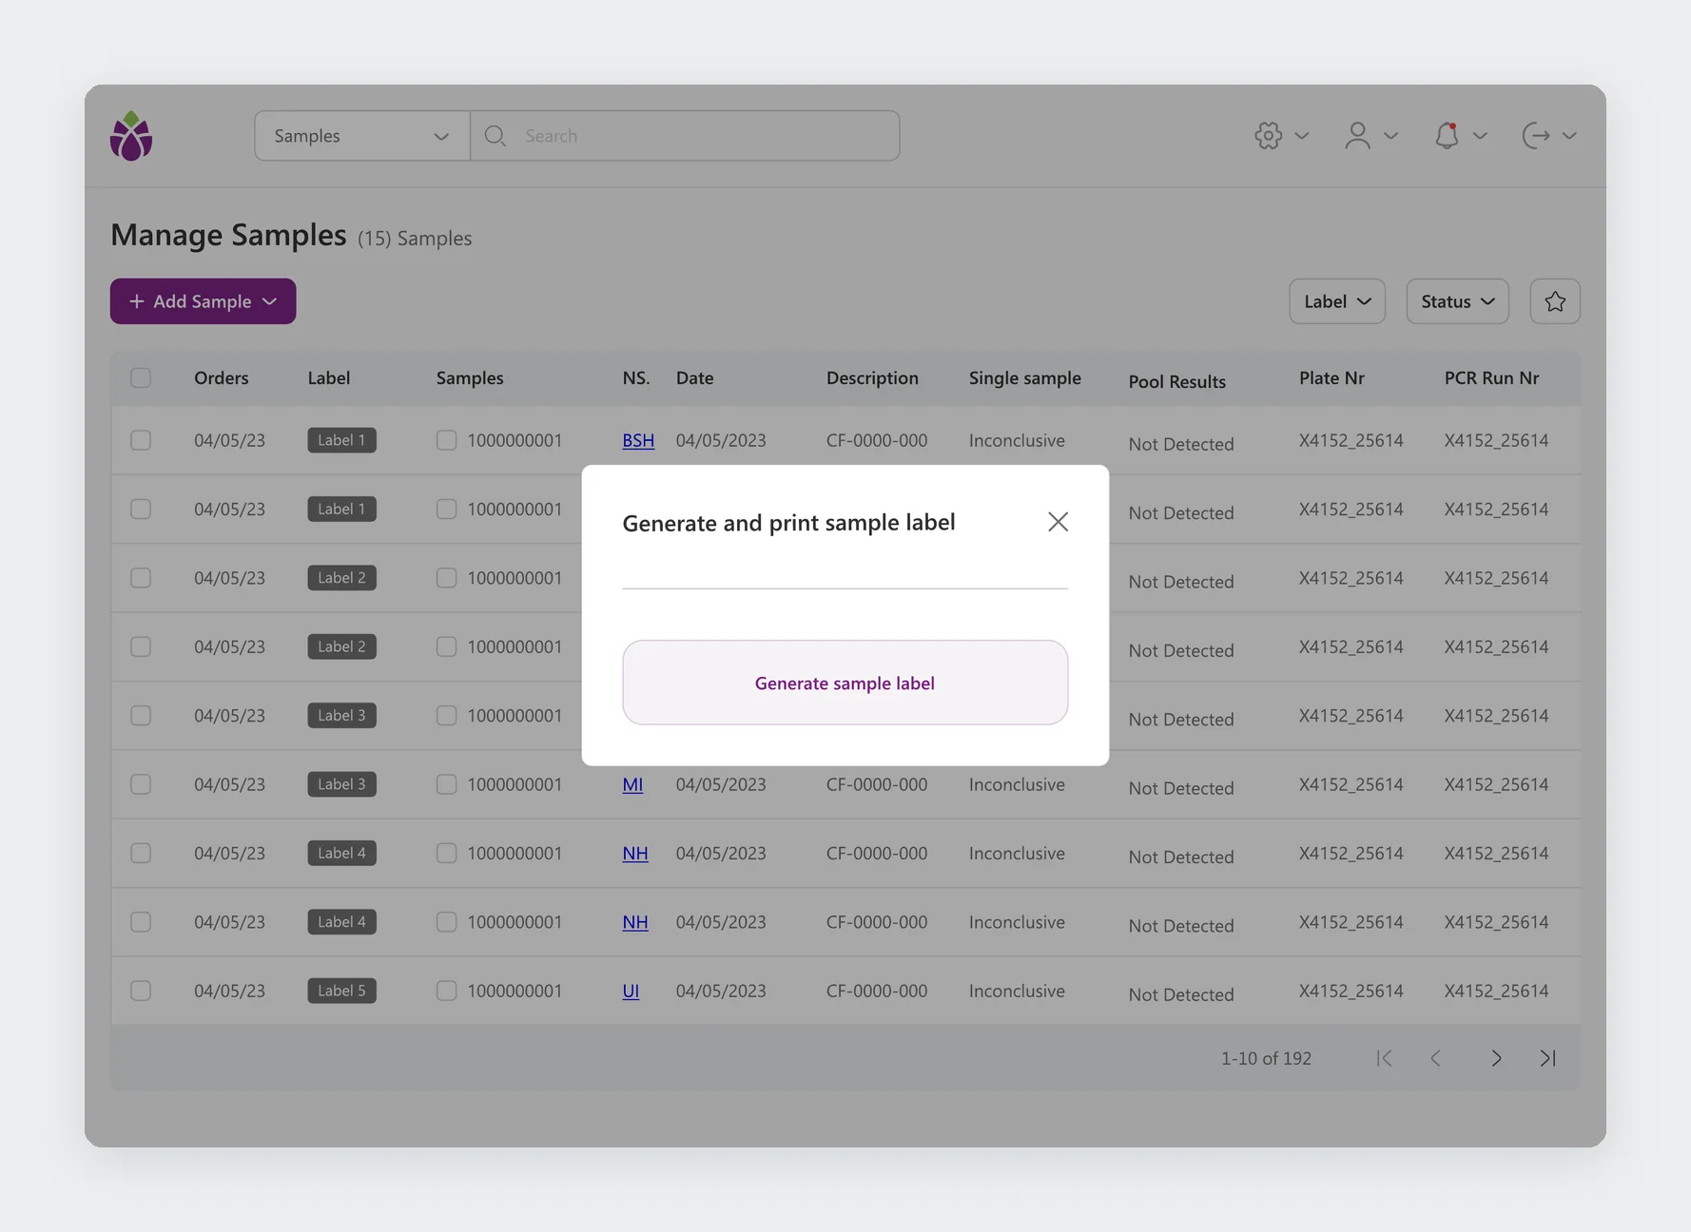Go to the next page
The width and height of the screenshot is (1691, 1232).
coord(1496,1058)
